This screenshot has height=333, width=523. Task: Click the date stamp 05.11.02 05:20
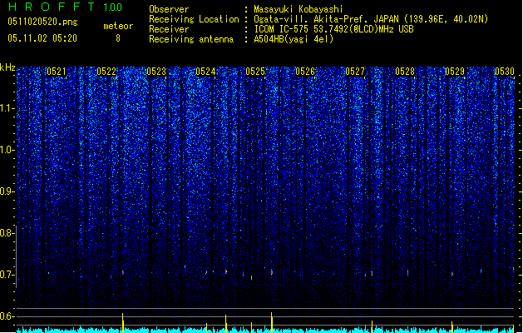tap(42, 38)
